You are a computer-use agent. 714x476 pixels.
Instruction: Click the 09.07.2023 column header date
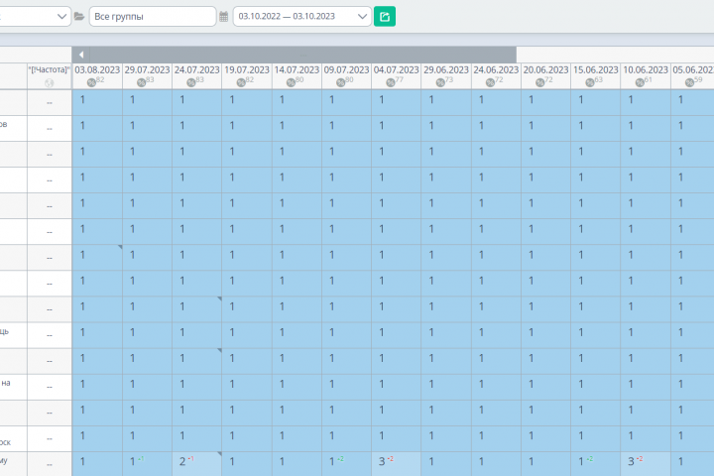point(346,69)
